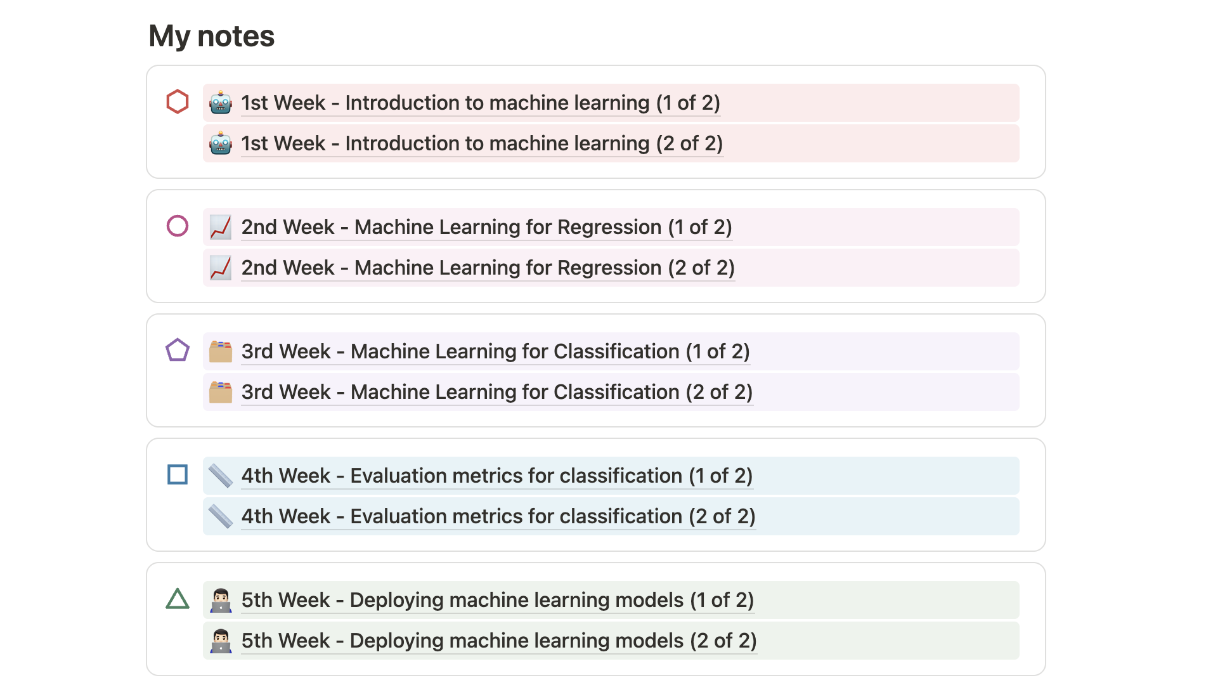This screenshot has height=685, width=1206.
Task: Click ruler emoji beside 4th Week (2 of 2)
Action: coord(221,516)
